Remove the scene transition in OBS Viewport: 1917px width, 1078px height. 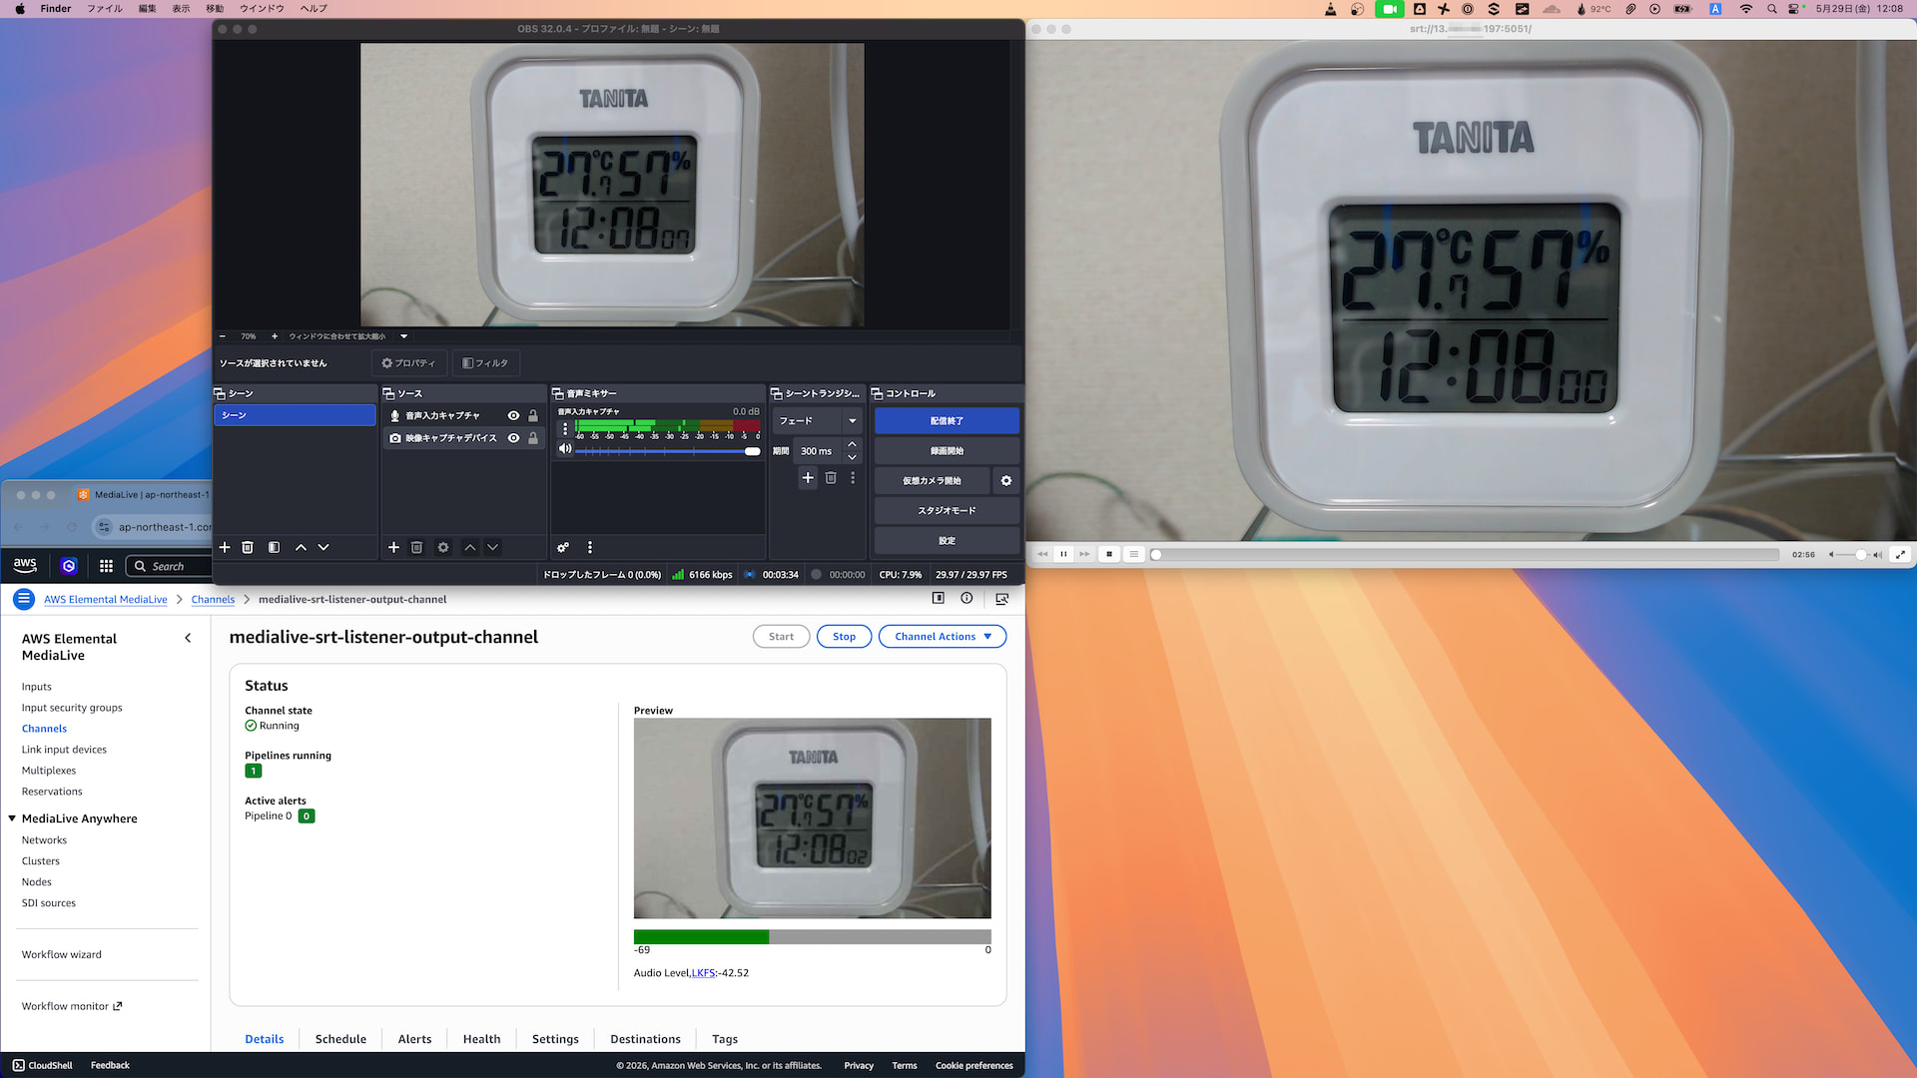831,478
